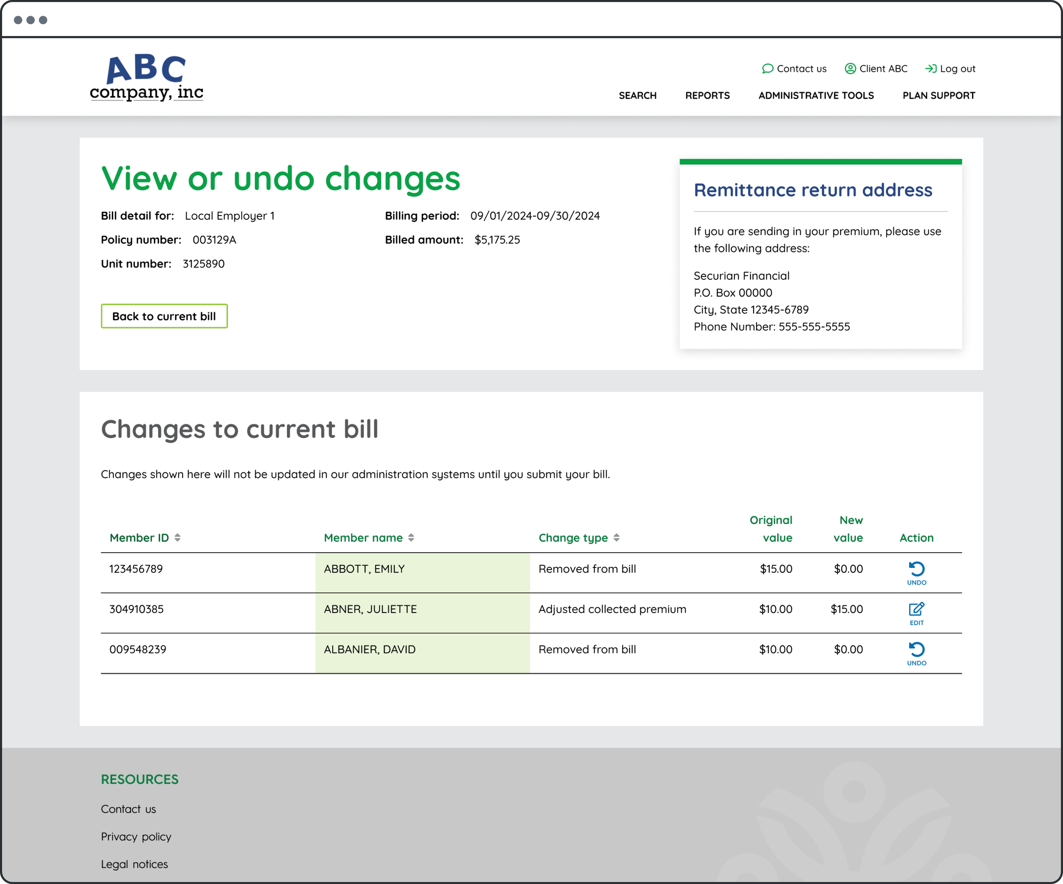Click the ABC company logo

coord(146,78)
